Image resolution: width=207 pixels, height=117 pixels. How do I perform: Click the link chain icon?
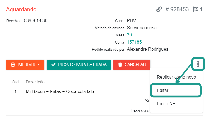tap(159, 9)
